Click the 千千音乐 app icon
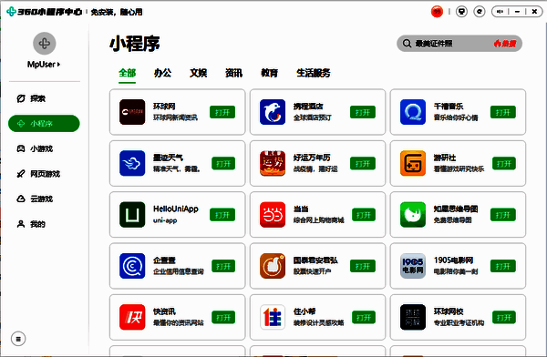 [x=413, y=112]
